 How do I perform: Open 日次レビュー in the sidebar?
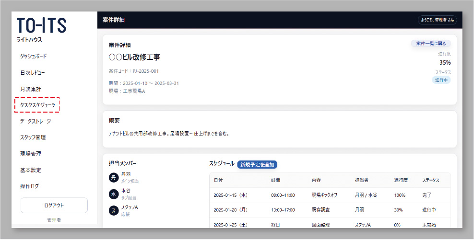(33, 72)
